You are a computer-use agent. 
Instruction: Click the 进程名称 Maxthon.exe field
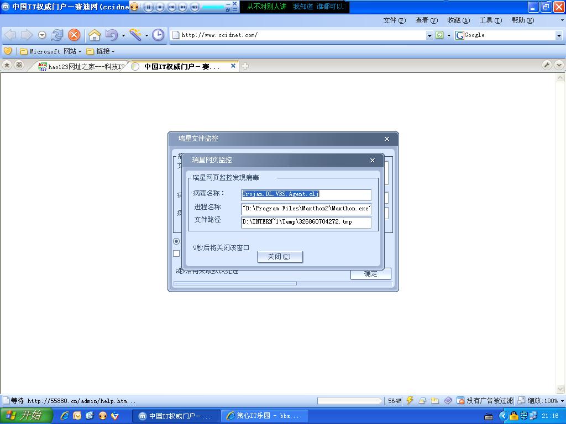[306, 208]
